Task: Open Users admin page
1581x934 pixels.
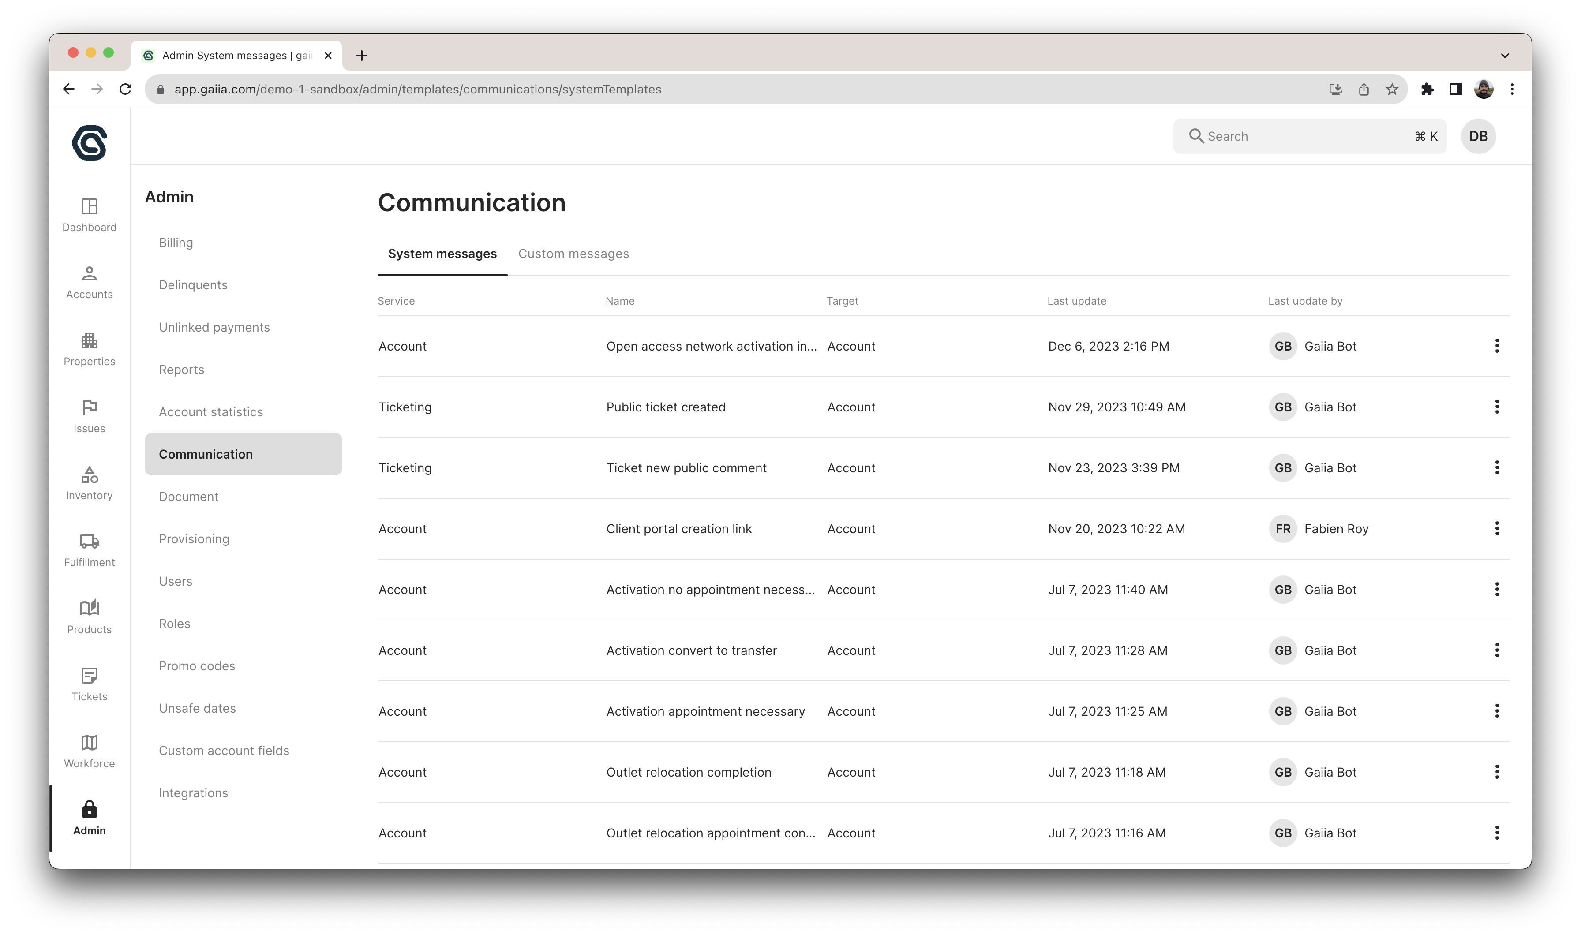Action: pos(243,581)
